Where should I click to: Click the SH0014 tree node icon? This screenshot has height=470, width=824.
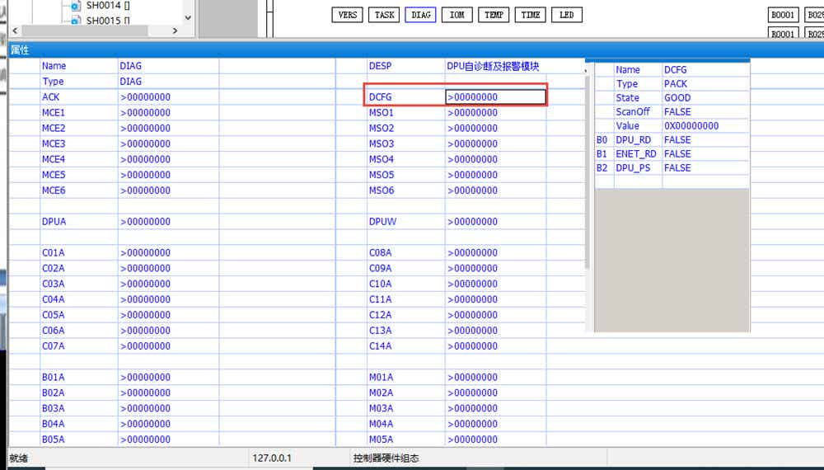pyautogui.click(x=76, y=6)
